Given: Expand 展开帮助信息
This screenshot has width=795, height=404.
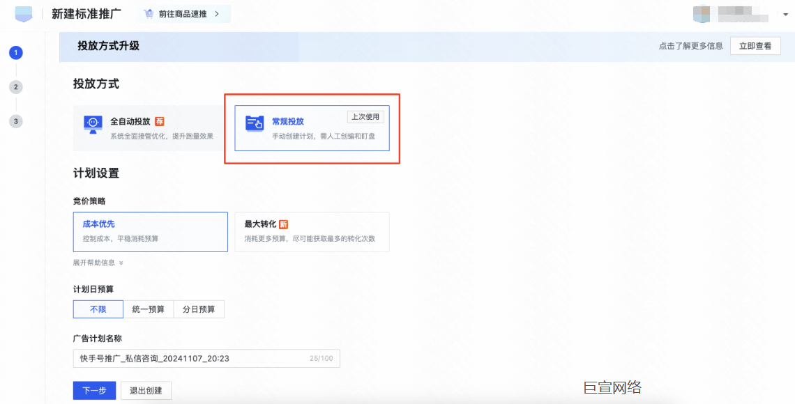Looking at the screenshot, I should click(98, 263).
